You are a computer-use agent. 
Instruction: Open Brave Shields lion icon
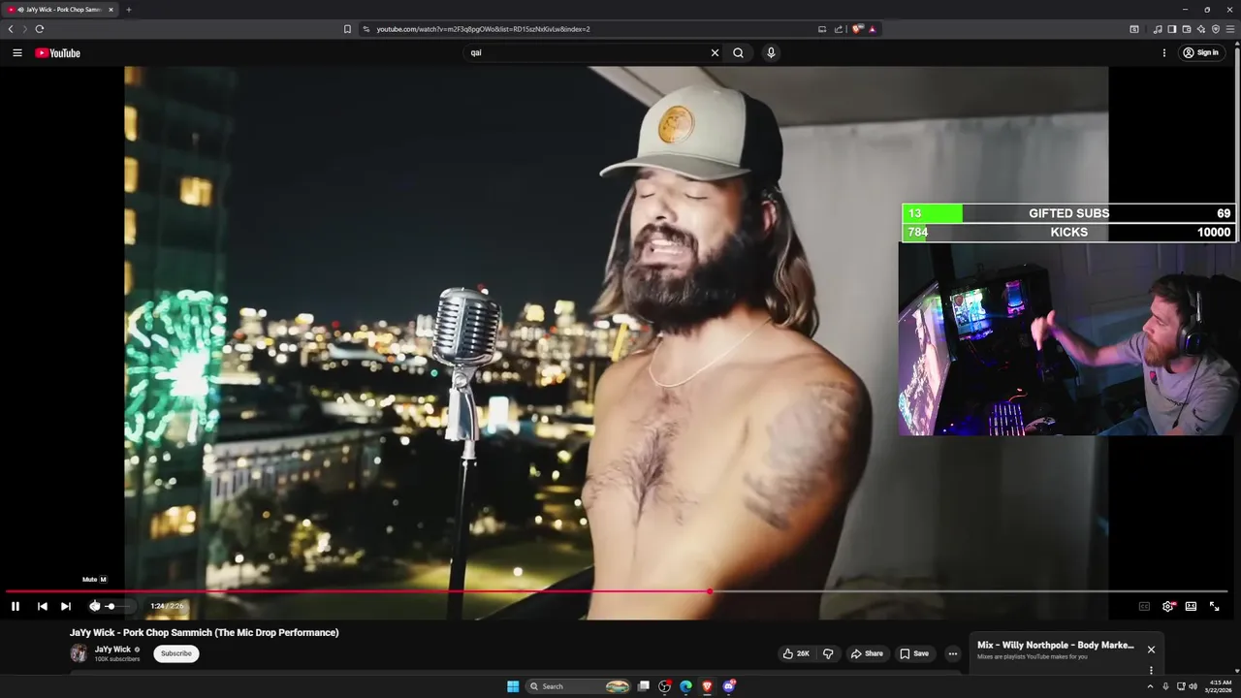857,29
